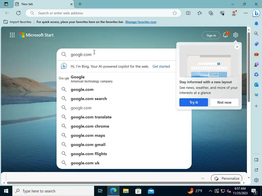Click the Not now button
This screenshot has width=262, height=196.
pos(224,102)
